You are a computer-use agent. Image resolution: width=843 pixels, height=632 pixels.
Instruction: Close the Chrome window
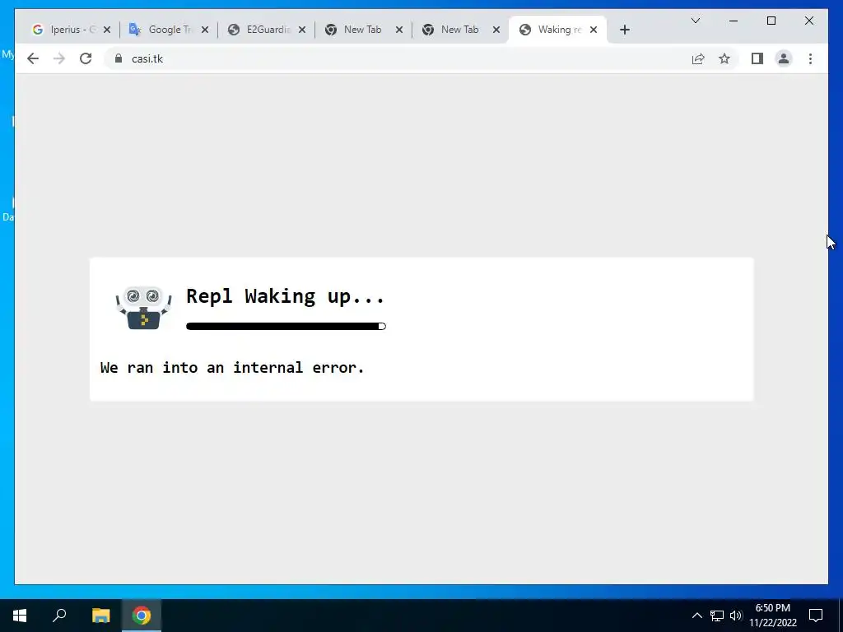pos(809,21)
